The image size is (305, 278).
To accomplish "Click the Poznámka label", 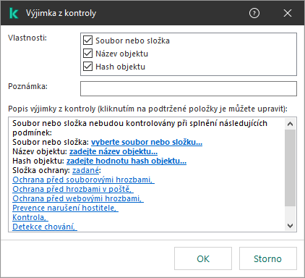I will click(x=28, y=86).
